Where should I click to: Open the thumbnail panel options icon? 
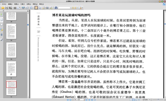tap(4, 11)
